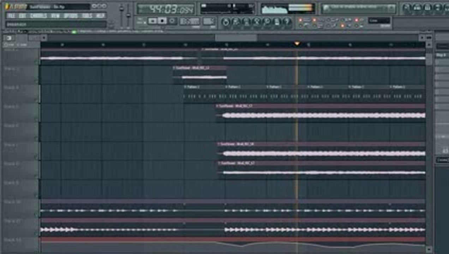
Task: Mute Track 4 with its green LED
Action: point(36,100)
